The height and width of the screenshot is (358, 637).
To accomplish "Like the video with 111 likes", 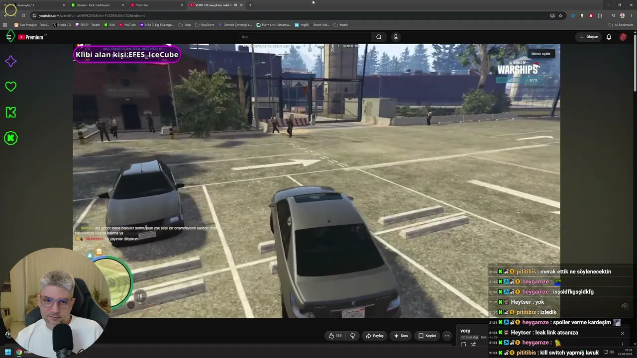I will 335,336.
